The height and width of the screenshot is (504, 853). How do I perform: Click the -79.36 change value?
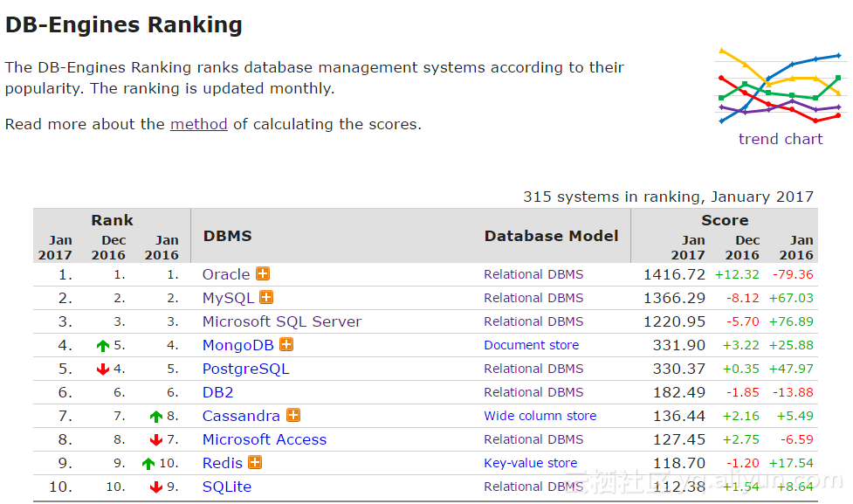(x=793, y=274)
